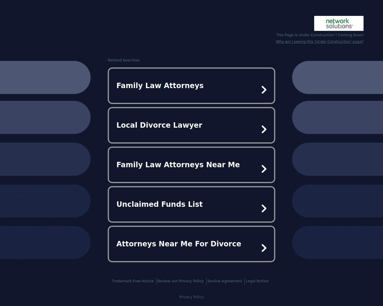Open 'Why am I seeing this Under Construction page?' link
Viewport: 383px width, 306px height.
tap(320, 42)
